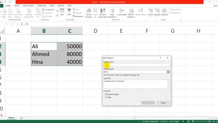The image size is (218, 123).
Task: Toggle the Hide checkbox
Action: coord(106,97)
